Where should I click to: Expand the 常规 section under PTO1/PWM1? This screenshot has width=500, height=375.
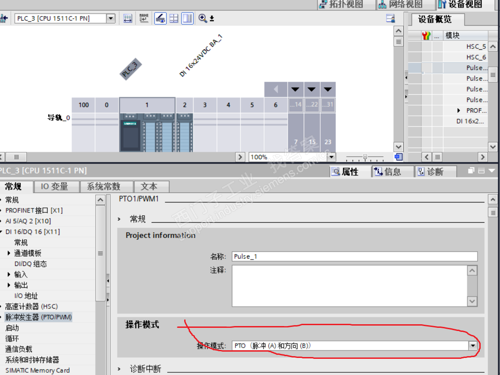point(119,219)
